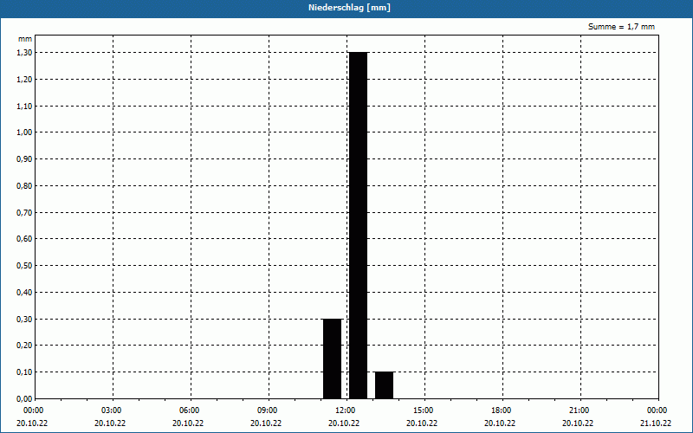Click the mm unit label above y-axis
Screen dimensions: 693x433
(25, 39)
